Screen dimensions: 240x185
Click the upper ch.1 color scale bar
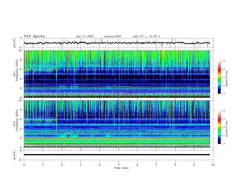[219, 77]
